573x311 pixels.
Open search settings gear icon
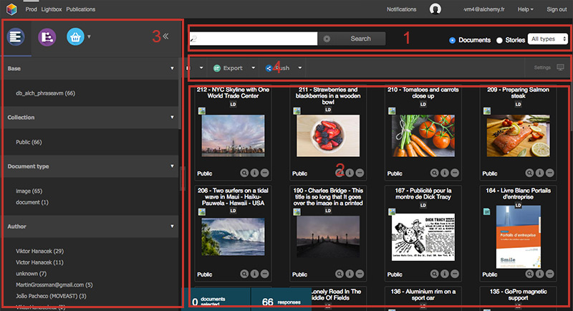coord(327,39)
